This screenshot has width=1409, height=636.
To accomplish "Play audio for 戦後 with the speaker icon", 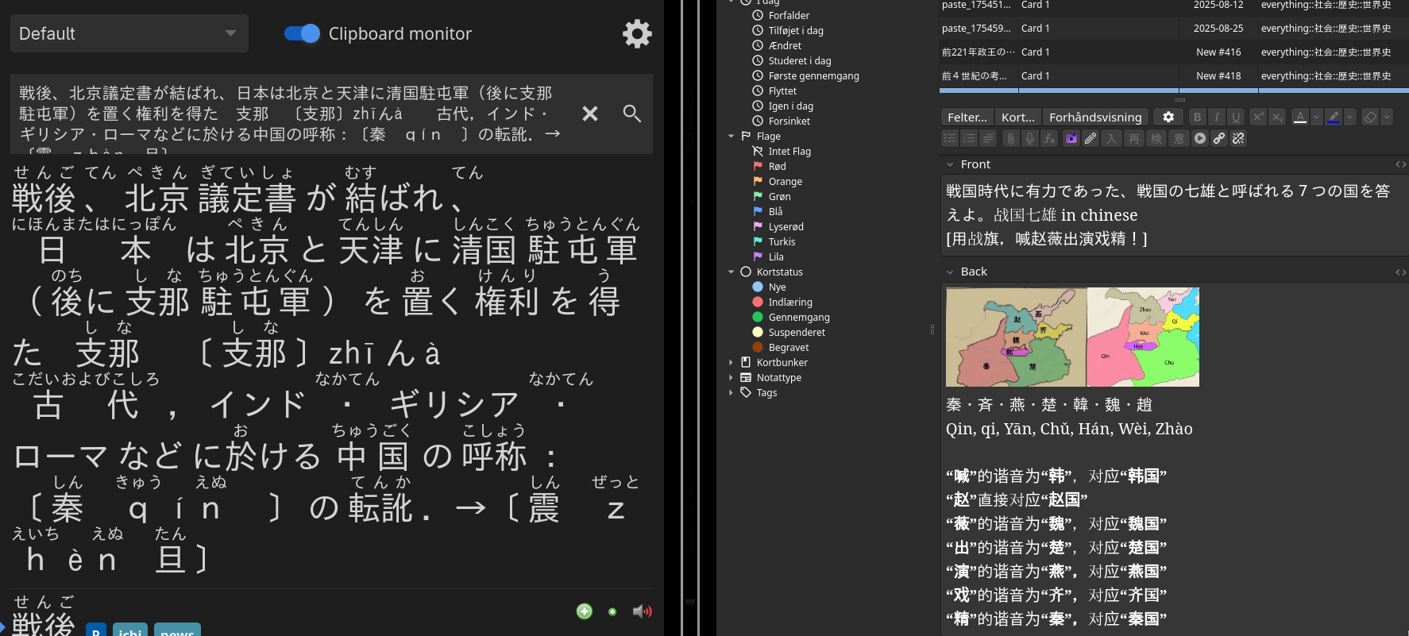I will pos(642,611).
